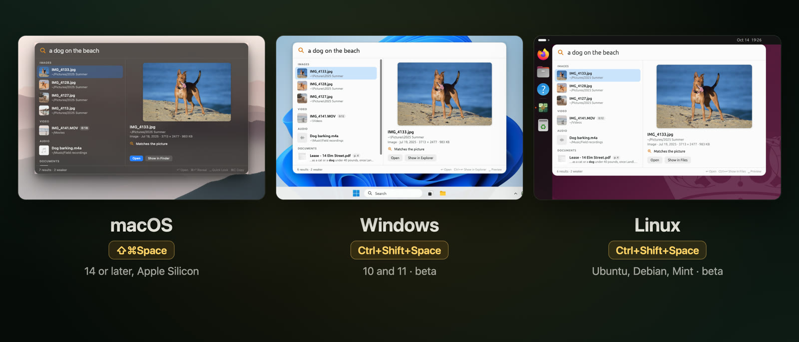Click the Activities pill in the Ubuntu top bar
799x342 pixels.
point(543,40)
